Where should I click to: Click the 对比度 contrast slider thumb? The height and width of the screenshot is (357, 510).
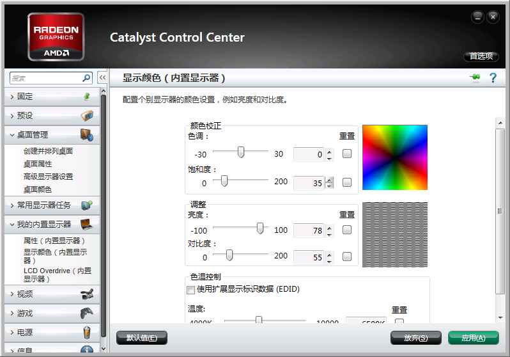pyautogui.click(x=229, y=255)
